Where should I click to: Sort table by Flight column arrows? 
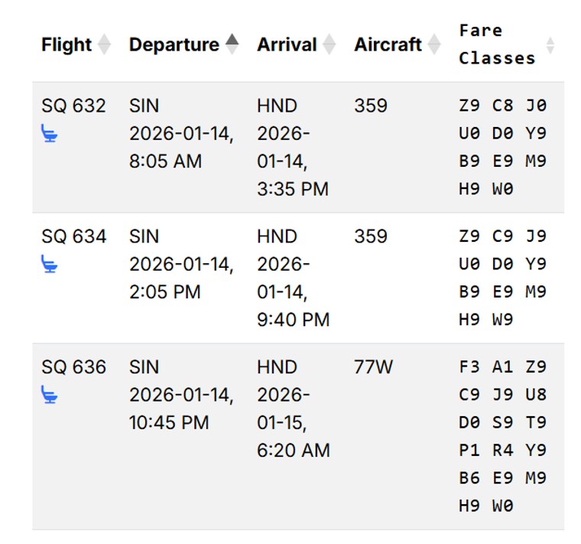[x=104, y=45]
